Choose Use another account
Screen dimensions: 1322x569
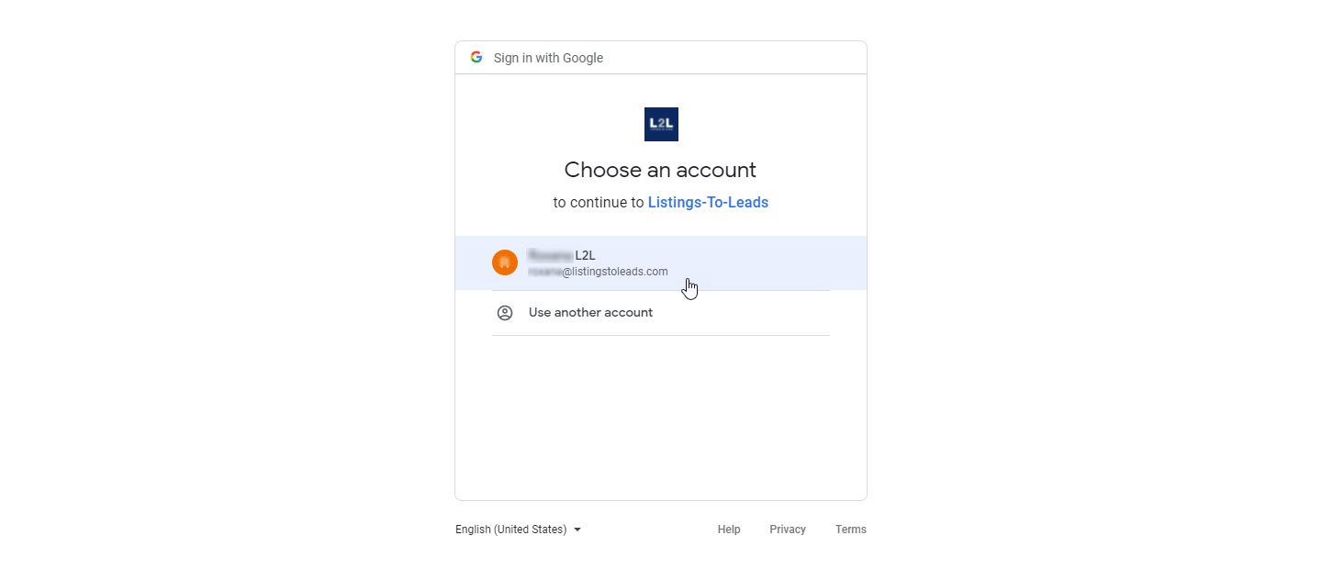coord(590,312)
